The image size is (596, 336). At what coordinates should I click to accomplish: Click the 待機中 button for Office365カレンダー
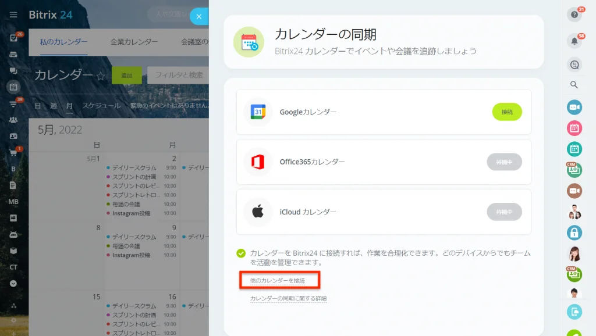[x=505, y=162]
